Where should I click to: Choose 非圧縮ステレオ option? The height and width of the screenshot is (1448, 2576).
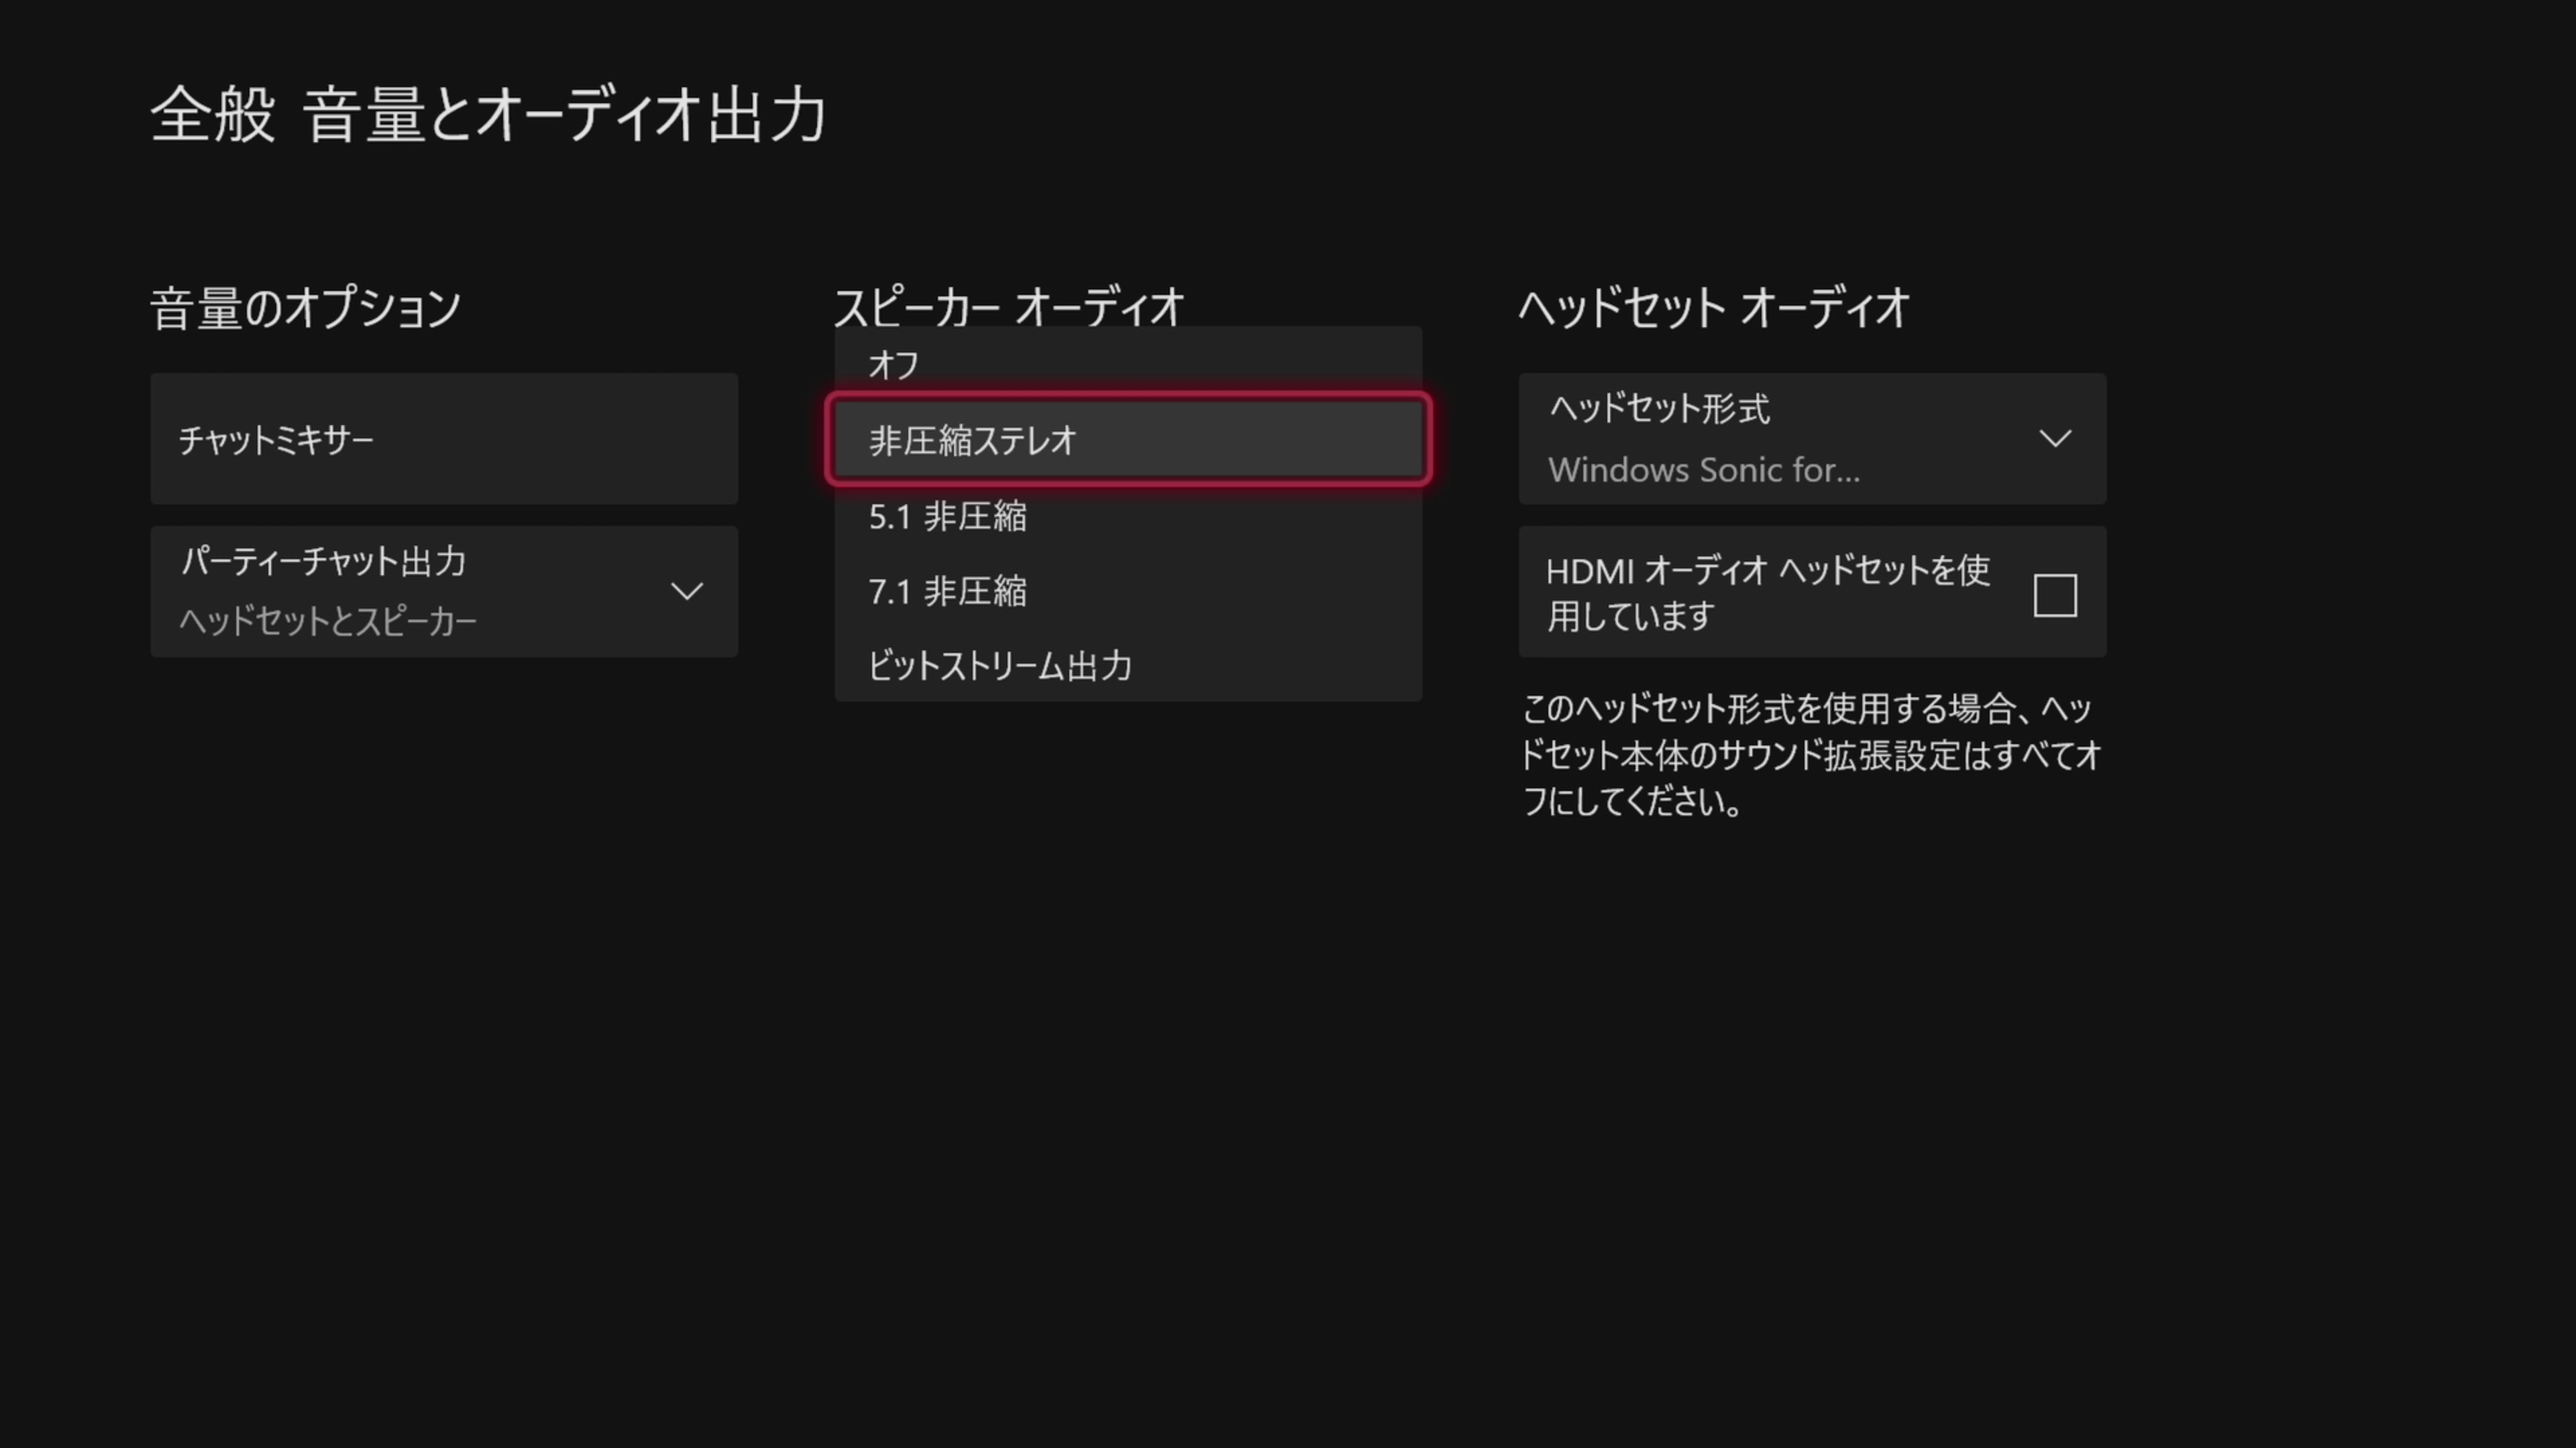pos(1127,440)
